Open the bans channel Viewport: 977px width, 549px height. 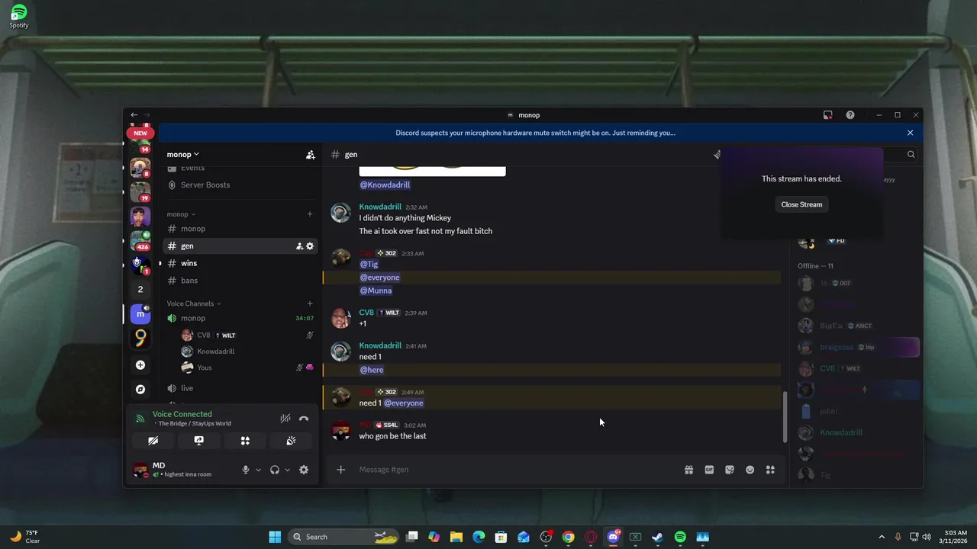(x=240, y=281)
